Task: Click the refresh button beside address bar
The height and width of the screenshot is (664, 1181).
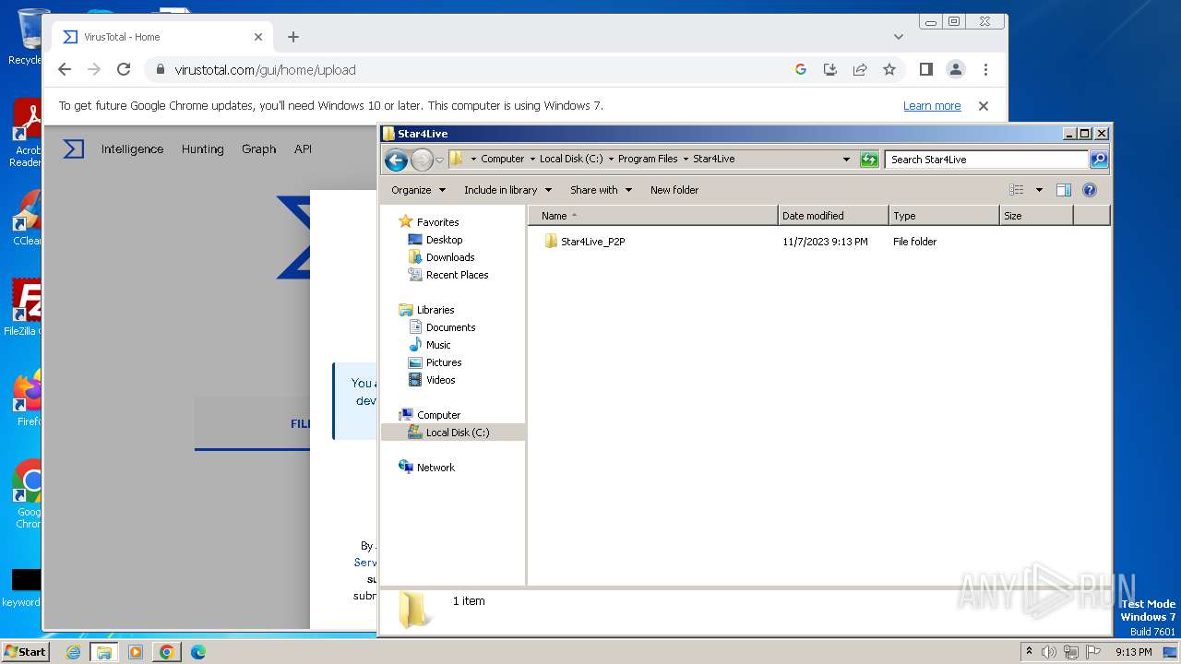Action: [869, 160]
